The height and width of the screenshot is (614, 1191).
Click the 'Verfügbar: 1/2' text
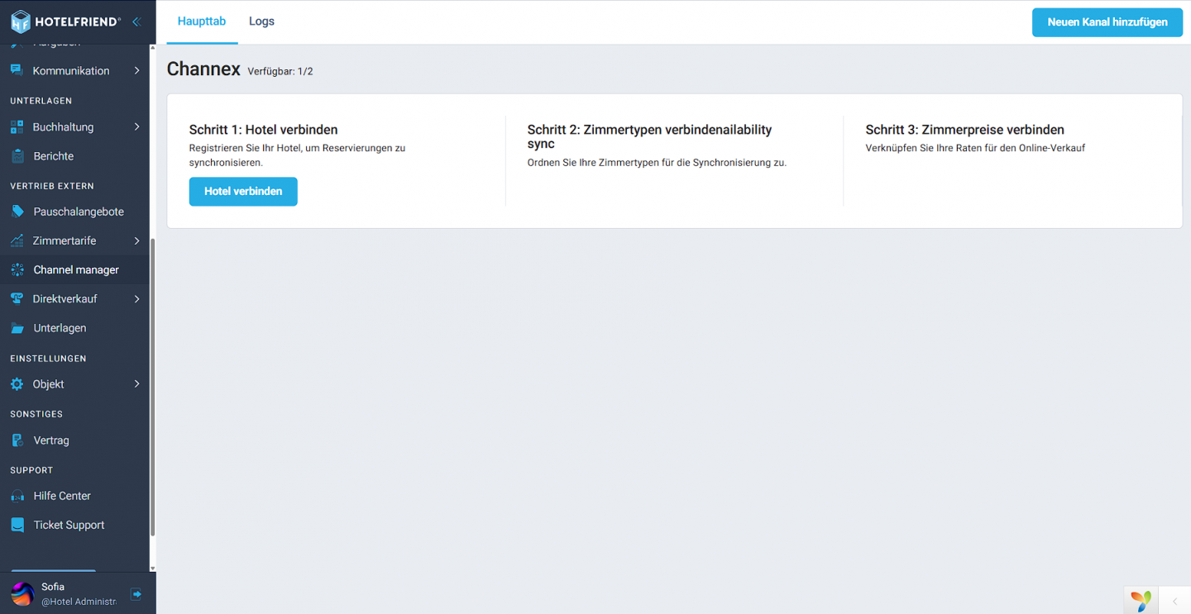pos(280,72)
